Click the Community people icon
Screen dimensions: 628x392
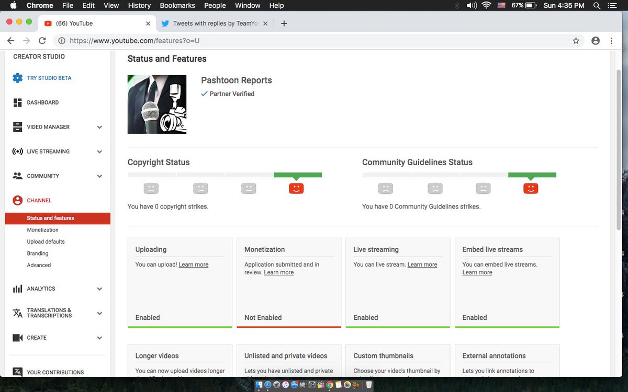tap(18, 176)
